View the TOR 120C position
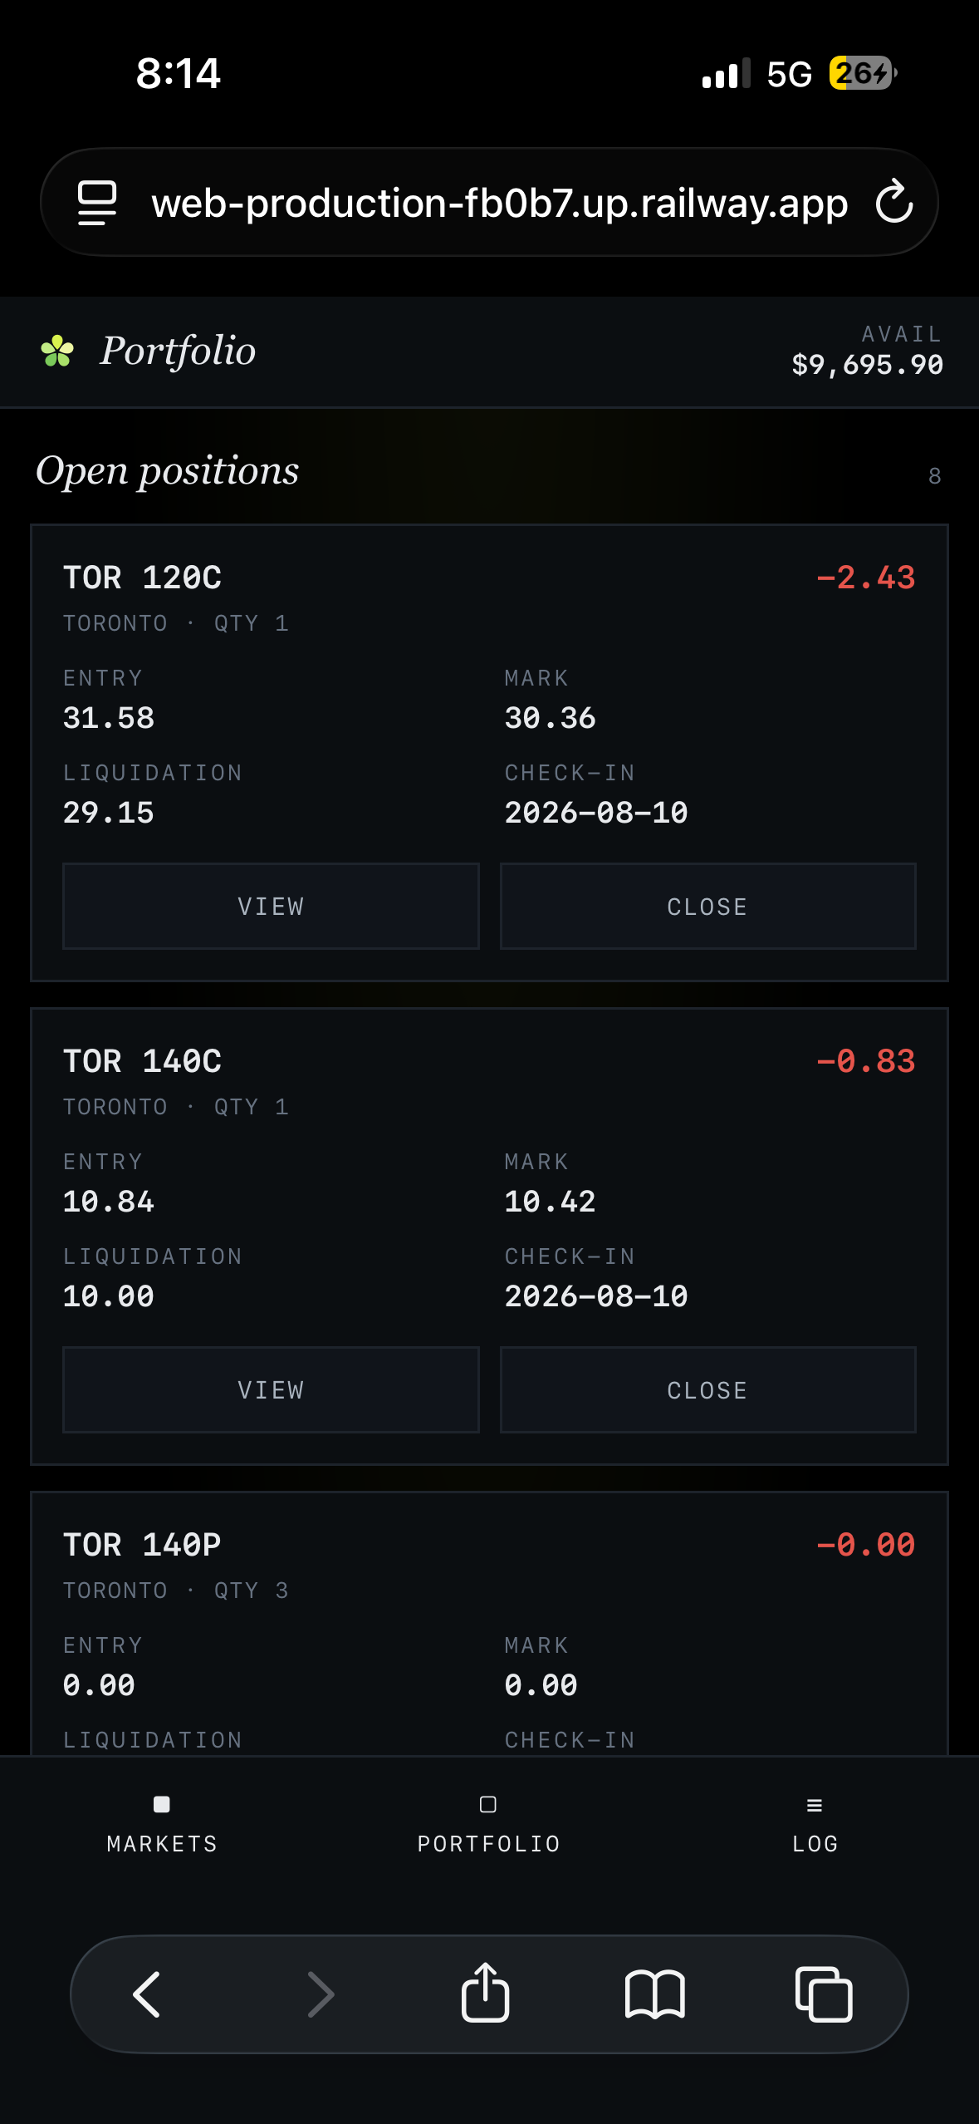979x2124 pixels. 271,907
